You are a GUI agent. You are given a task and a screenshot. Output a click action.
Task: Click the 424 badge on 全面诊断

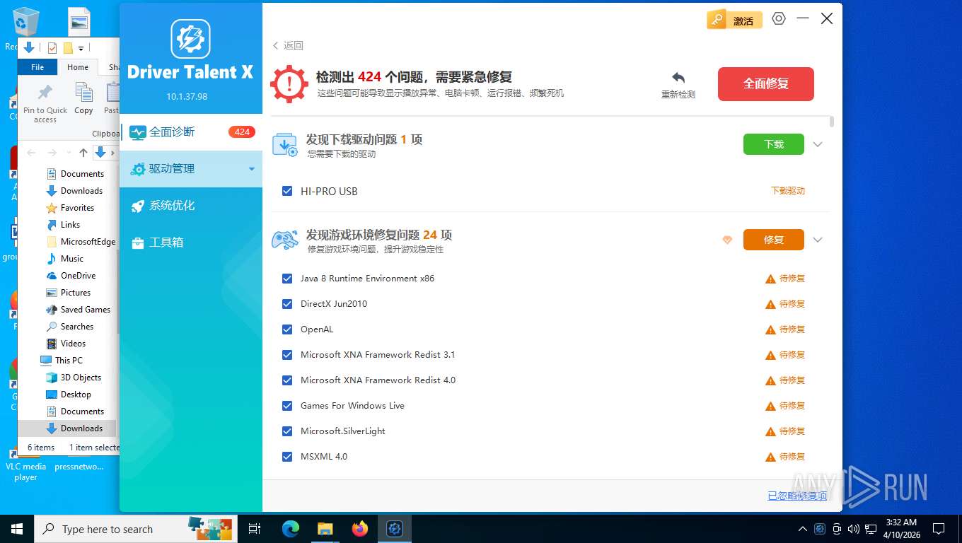tap(242, 132)
